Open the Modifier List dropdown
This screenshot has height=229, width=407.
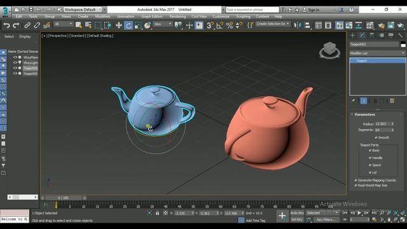pos(377,53)
